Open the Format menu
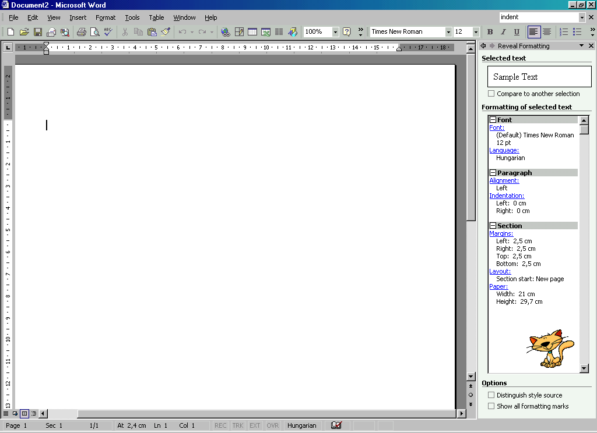597x433 pixels. pyautogui.click(x=106, y=17)
